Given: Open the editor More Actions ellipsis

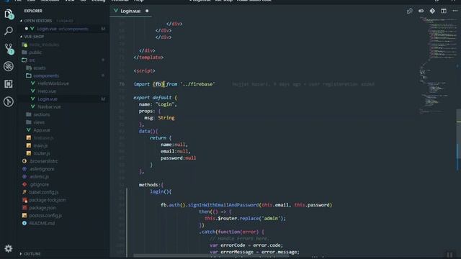Looking at the screenshot, I should (x=455, y=12).
